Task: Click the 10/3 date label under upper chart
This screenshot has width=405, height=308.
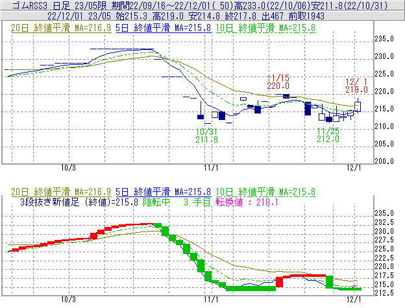Action: (x=68, y=168)
